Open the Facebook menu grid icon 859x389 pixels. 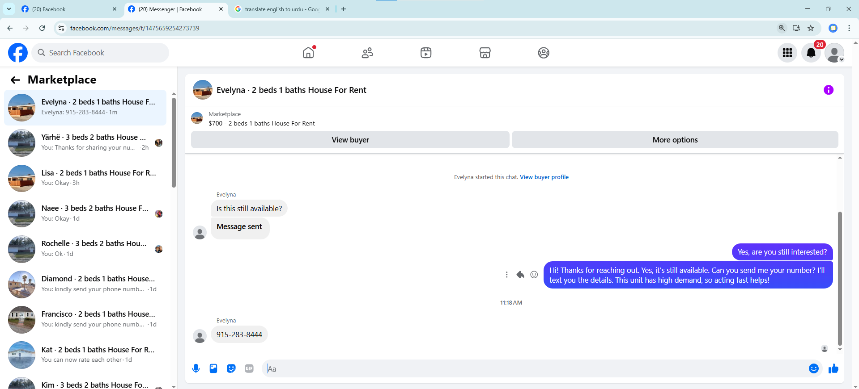click(787, 53)
